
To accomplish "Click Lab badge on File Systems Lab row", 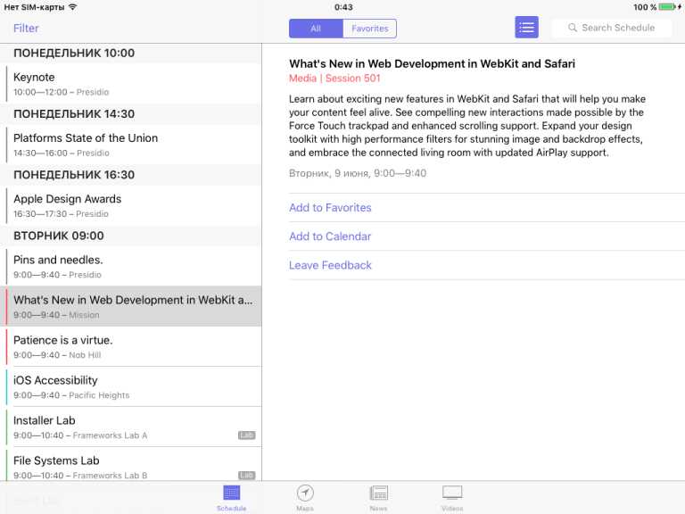I will (x=247, y=475).
